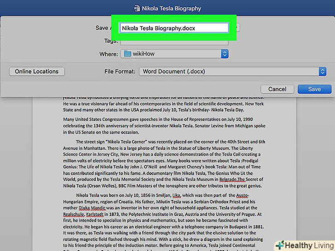The width and height of the screenshot is (335, 251).
Task: Click the title "Nikola Tesla Biography"
Action: click(171, 8)
